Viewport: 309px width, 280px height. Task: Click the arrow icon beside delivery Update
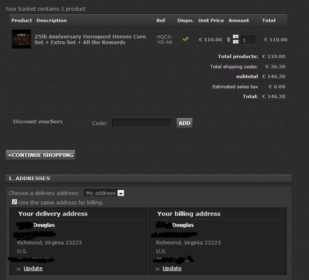click(19, 269)
